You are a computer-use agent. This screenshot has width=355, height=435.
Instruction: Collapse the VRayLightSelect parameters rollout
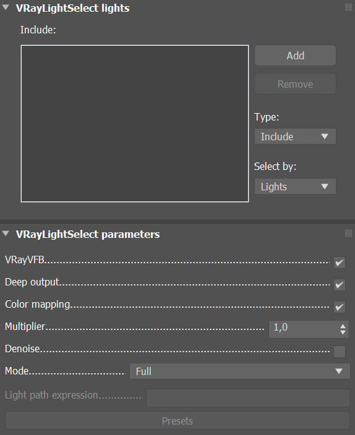tap(6, 234)
